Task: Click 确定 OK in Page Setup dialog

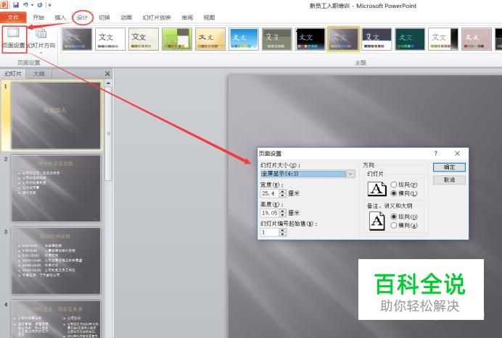Action: (x=449, y=167)
